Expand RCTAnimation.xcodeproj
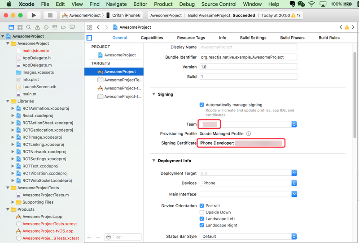359x243 pixels. pos(13,108)
